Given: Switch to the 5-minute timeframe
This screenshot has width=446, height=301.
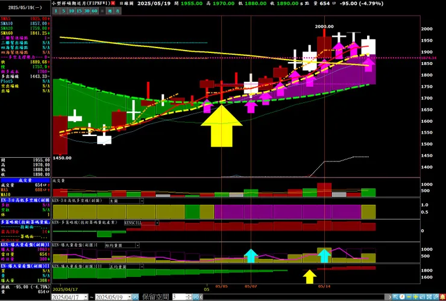Looking at the screenshot, I should point(63,11).
